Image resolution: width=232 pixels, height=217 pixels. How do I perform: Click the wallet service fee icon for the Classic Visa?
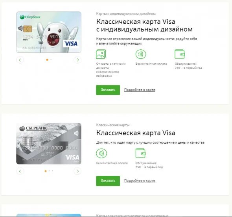pos(140,153)
